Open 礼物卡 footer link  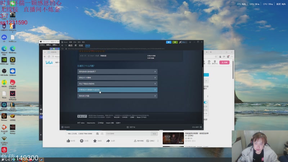click(118, 123)
